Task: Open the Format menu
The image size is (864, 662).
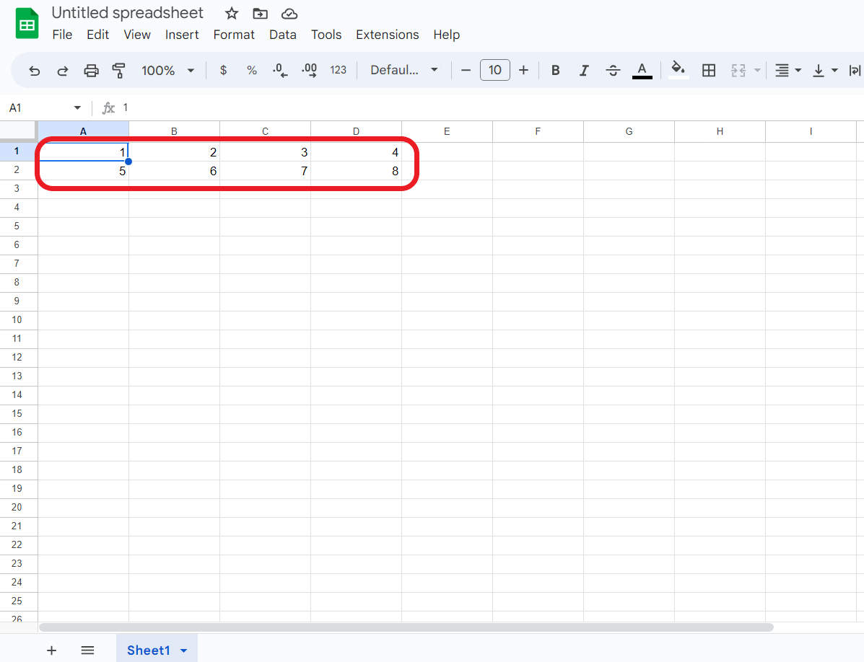Action: coord(234,34)
